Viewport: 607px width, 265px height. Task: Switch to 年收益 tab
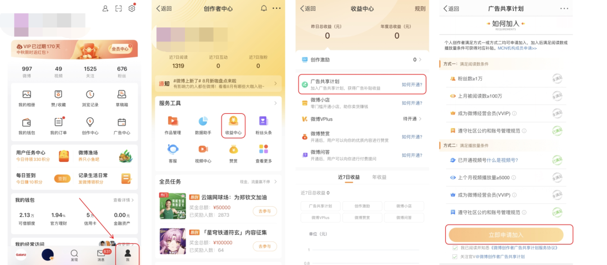pyautogui.click(x=379, y=178)
